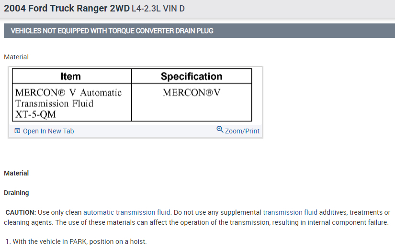Follow the 'automatic transmission fluid' hyperlink

[127, 212]
